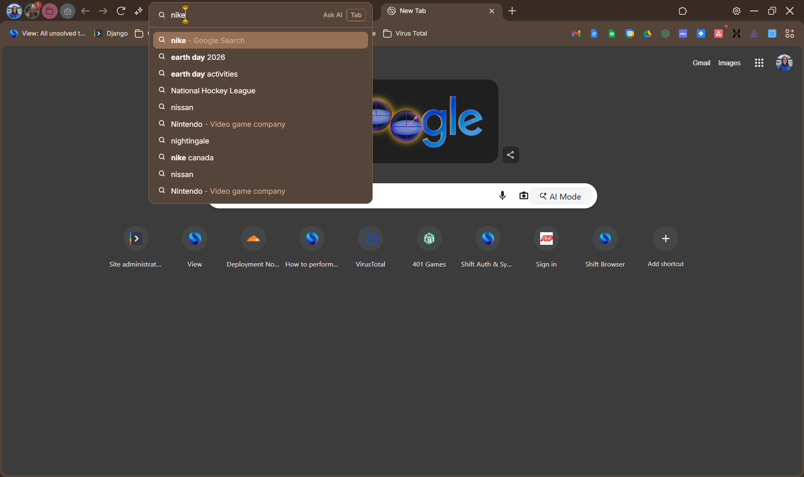Screen dimensions: 804x477
Task: Open the light blue calendar app icon
Action: [x=772, y=33]
